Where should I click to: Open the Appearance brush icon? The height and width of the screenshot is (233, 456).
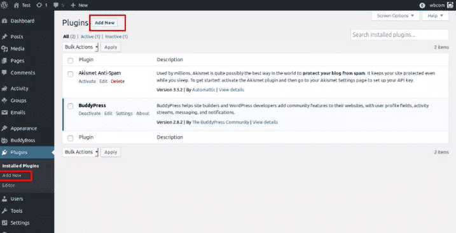pos(4,129)
